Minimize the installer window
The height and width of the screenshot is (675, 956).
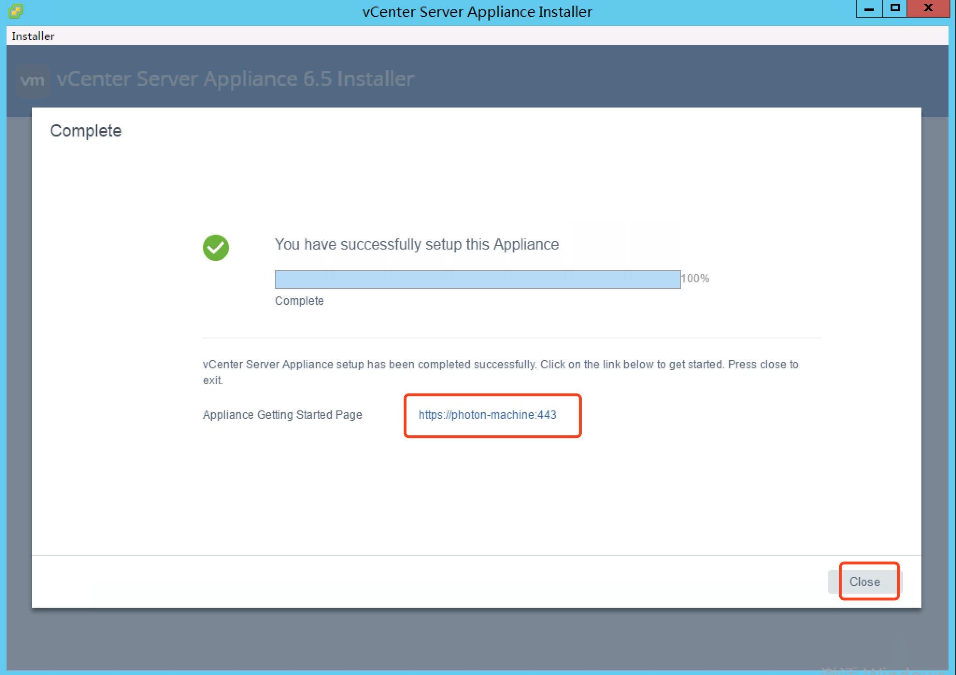point(869,9)
